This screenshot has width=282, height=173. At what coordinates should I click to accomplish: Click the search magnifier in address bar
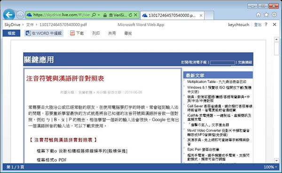[x=94, y=15]
